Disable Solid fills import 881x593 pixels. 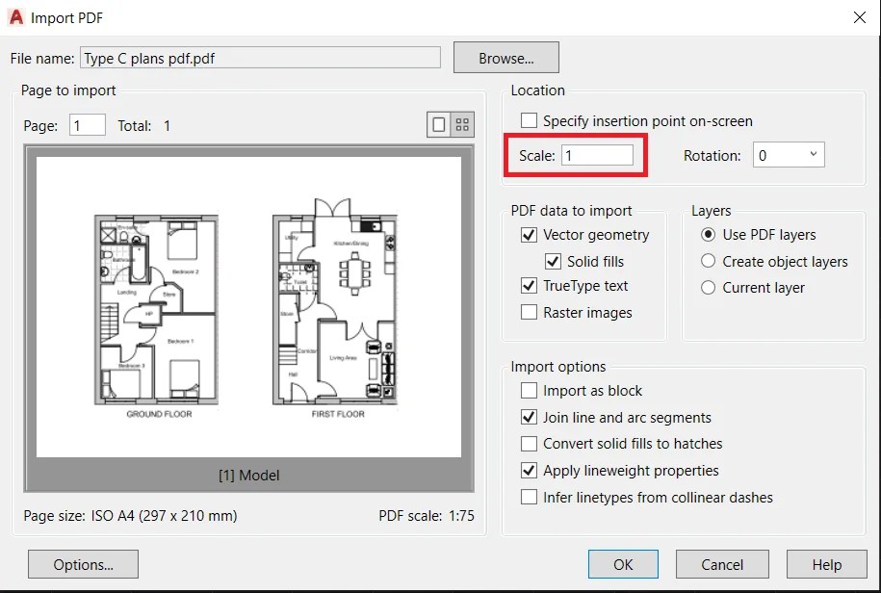[x=553, y=261]
